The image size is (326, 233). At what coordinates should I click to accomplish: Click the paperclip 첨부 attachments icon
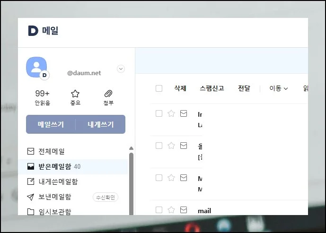(x=108, y=94)
